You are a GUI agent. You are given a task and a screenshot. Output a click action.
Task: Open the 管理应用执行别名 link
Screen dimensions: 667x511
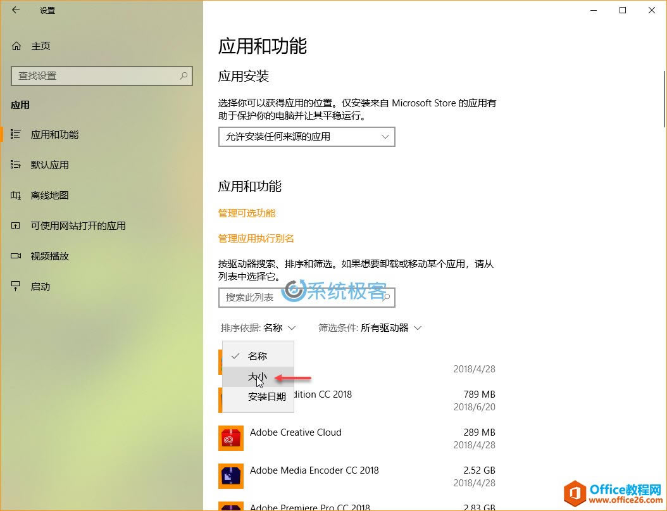pyautogui.click(x=256, y=238)
